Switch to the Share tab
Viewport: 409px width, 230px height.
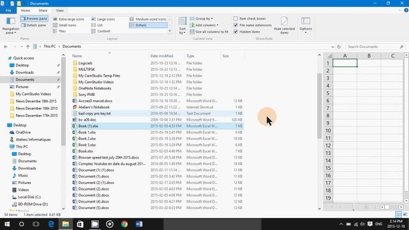[x=43, y=10]
